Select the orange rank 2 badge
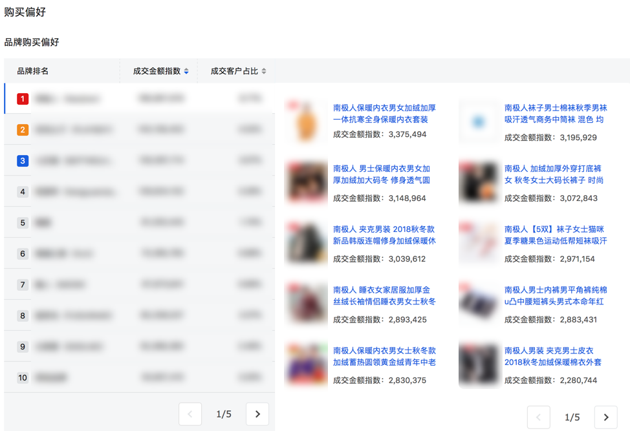Screen dimensions: 630x431 (23, 130)
